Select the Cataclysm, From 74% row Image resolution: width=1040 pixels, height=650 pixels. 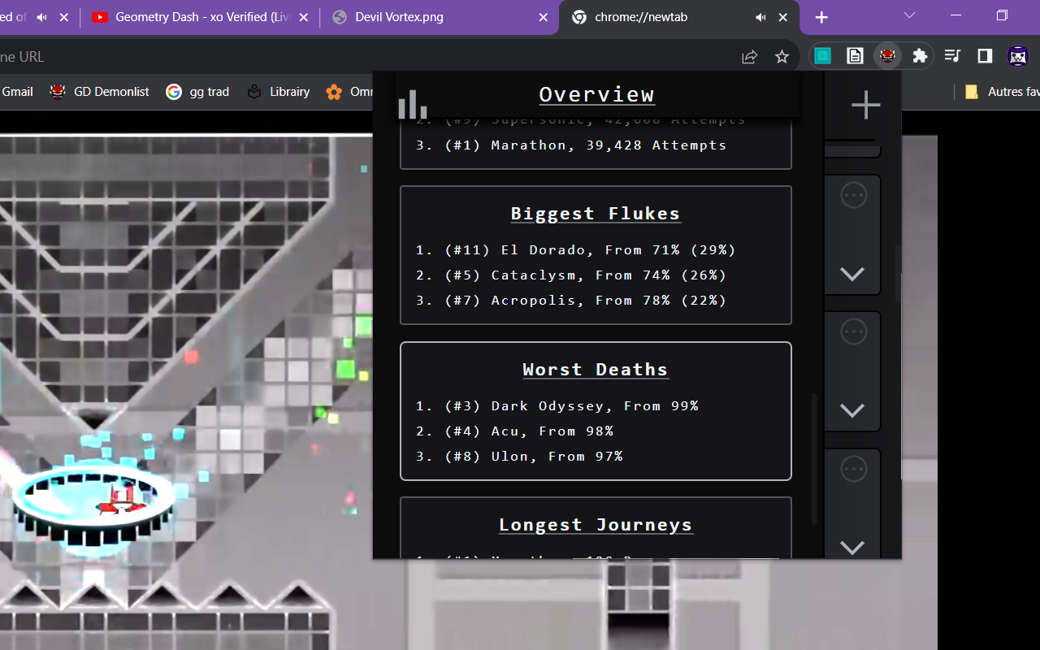coord(571,275)
